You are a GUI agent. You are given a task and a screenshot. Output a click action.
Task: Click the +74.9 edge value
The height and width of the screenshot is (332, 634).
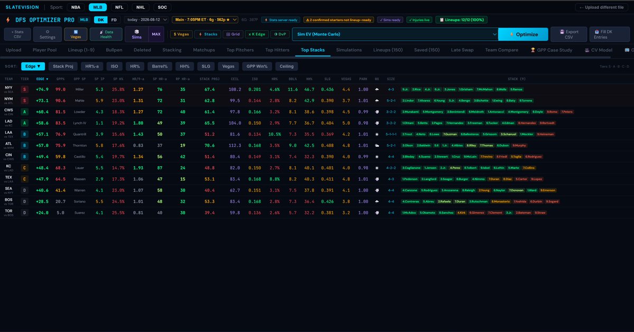42,90
